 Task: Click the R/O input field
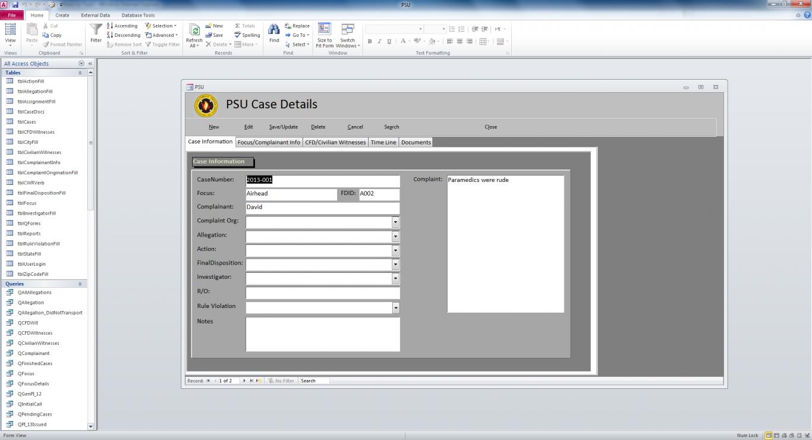coord(323,293)
